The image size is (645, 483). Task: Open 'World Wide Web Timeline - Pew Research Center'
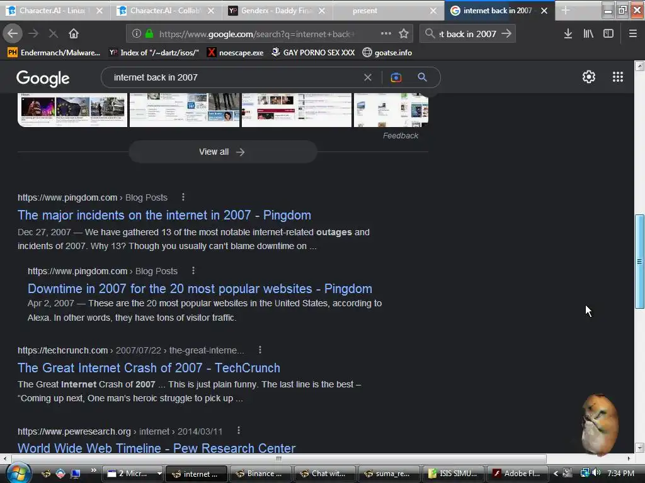click(x=157, y=448)
